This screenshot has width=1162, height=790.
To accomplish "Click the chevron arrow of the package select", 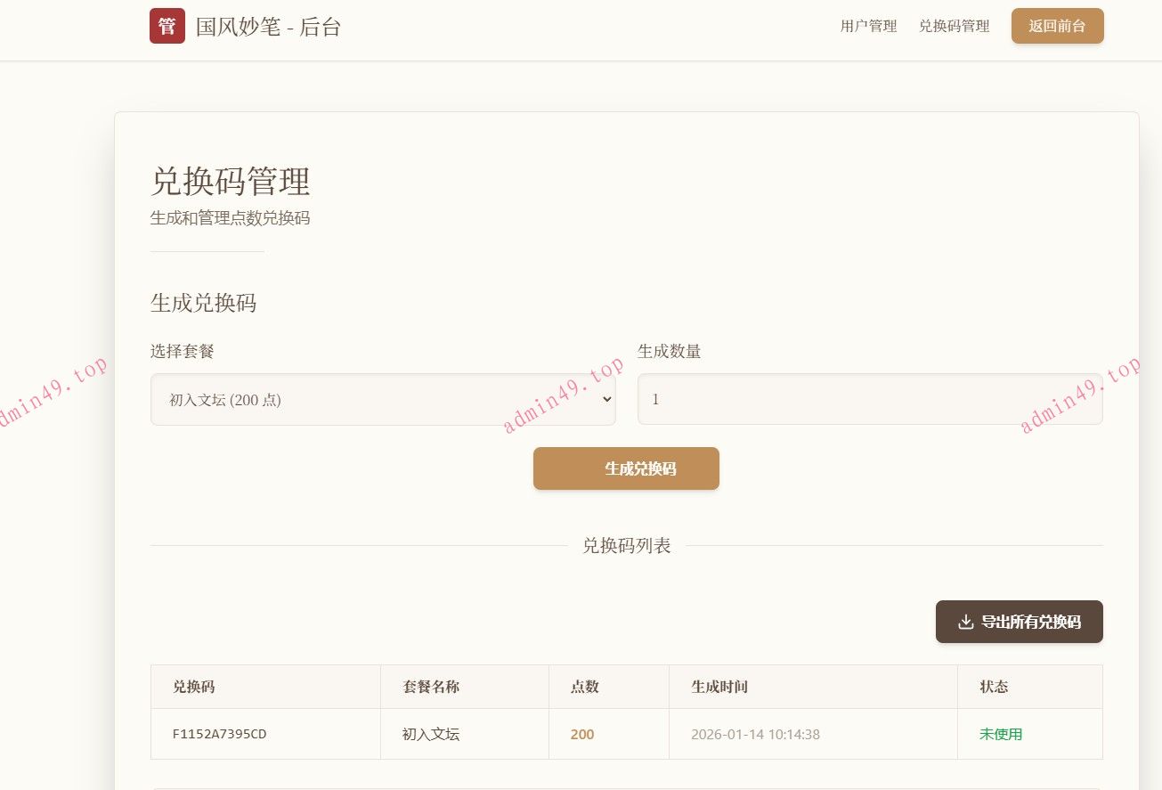I will 606,400.
